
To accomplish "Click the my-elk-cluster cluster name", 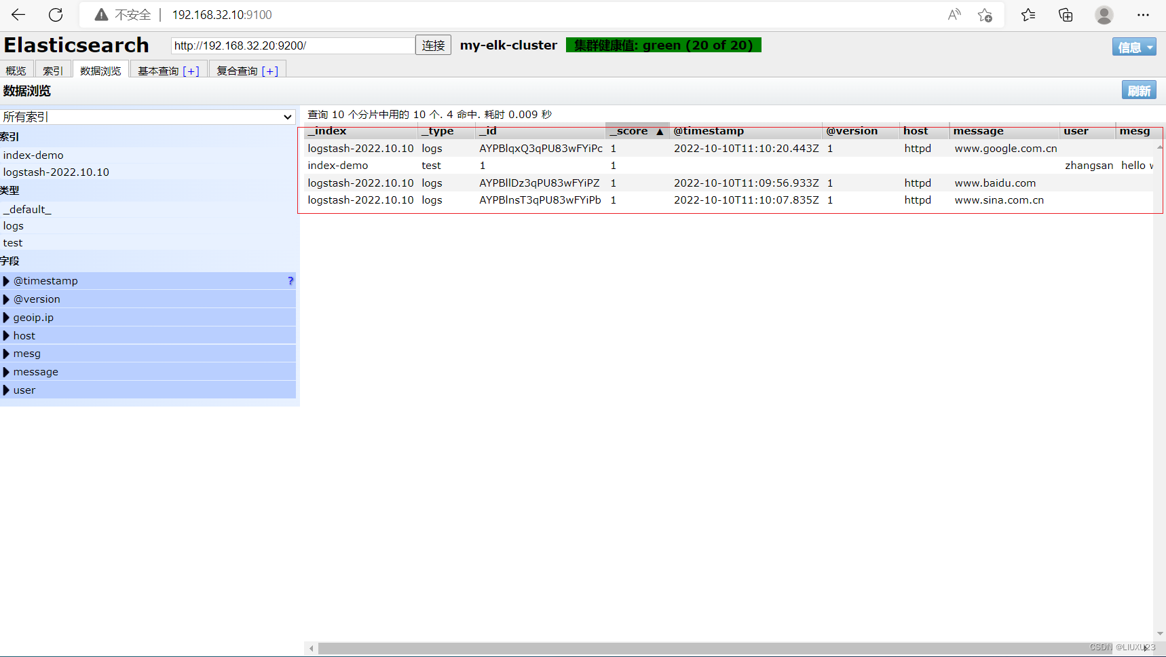I will click(508, 45).
